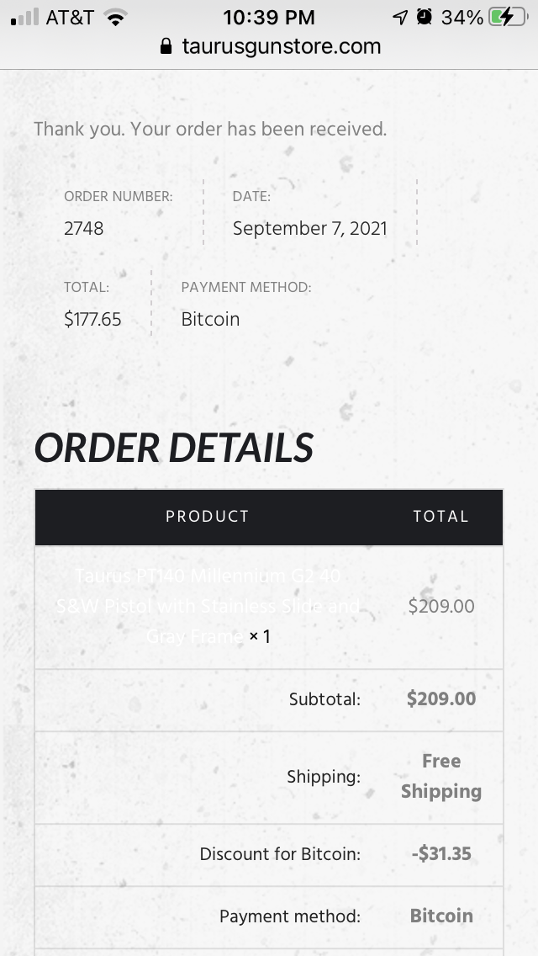The width and height of the screenshot is (538, 956).
Task: Tap the 10:39 PM clock
Action: (x=269, y=17)
